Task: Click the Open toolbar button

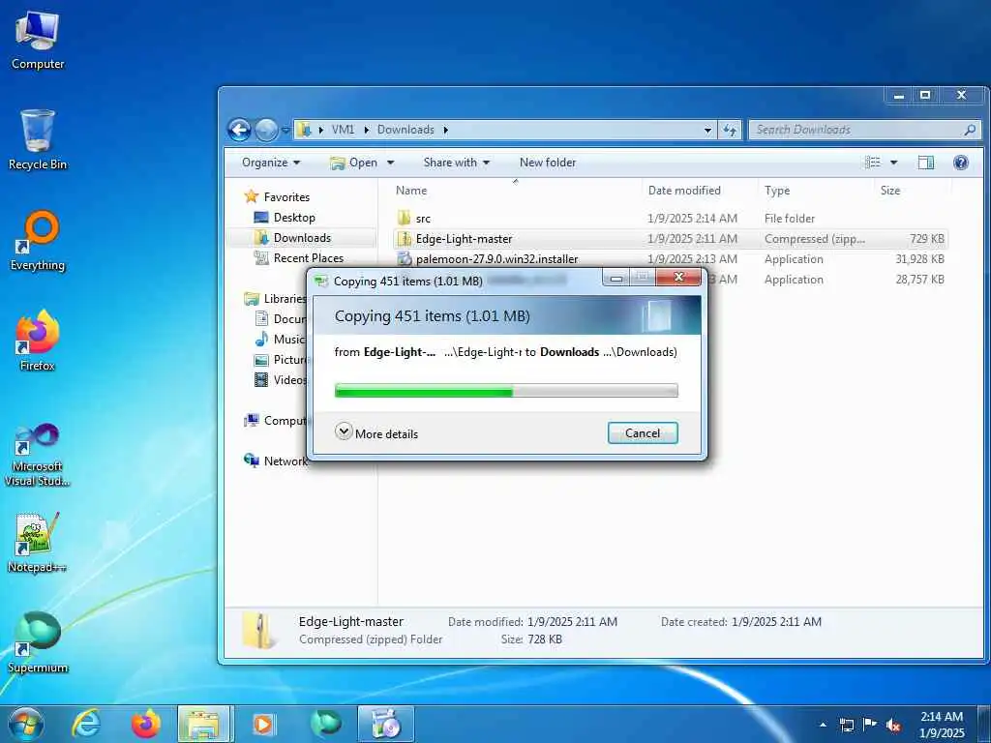Action: [354, 163]
